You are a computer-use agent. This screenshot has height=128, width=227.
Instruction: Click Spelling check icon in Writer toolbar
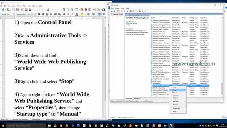68,10
